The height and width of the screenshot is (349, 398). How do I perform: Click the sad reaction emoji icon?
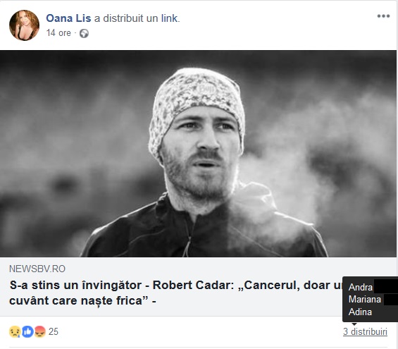pos(15,332)
